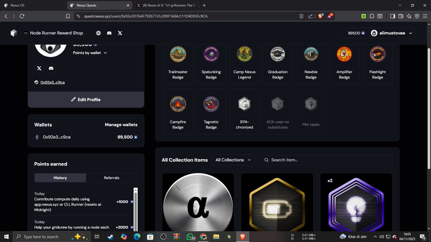
Task: Open the notification center in taskbar
Action: tap(423, 237)
